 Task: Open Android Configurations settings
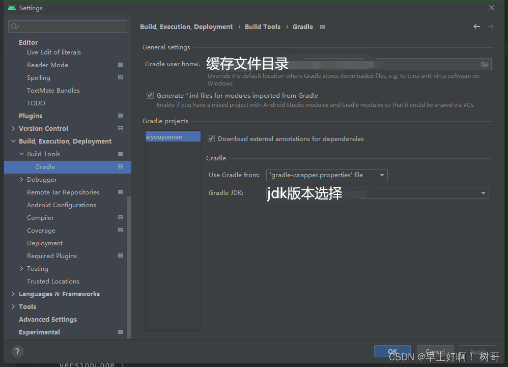point(62,205)
